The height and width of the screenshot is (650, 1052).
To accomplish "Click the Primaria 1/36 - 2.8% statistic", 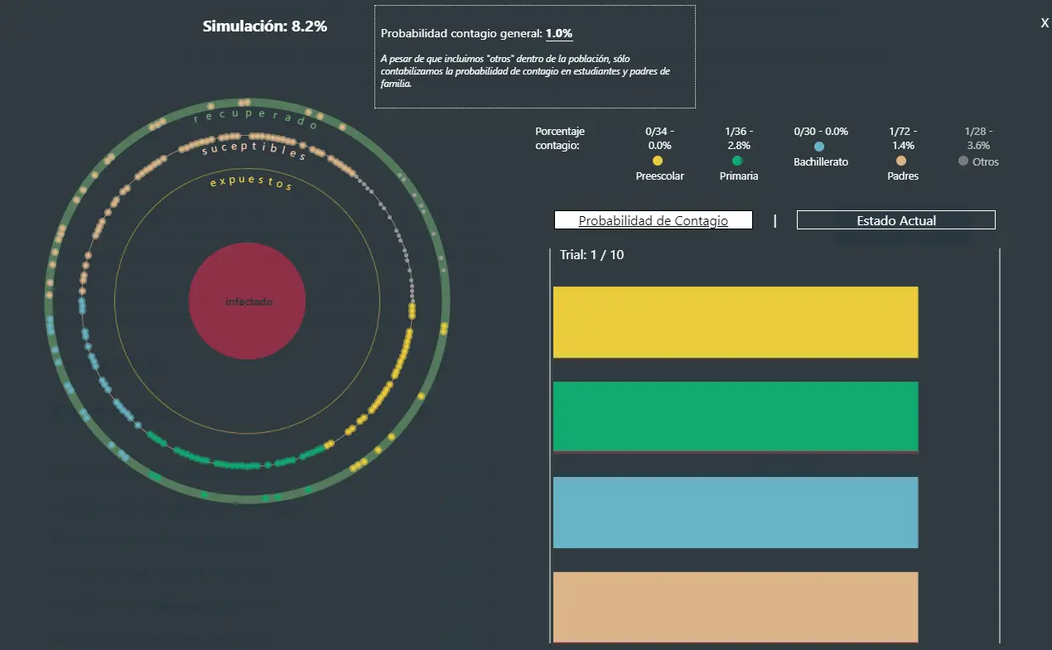I will pyautogui.click(x=739, y=138).
